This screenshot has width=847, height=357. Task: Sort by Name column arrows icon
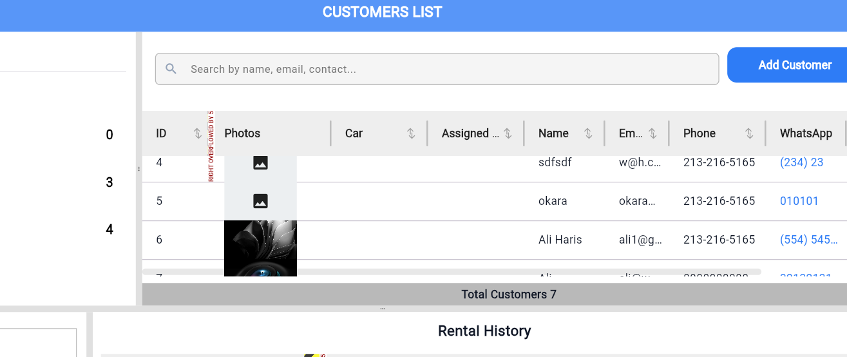click(588, 133)
